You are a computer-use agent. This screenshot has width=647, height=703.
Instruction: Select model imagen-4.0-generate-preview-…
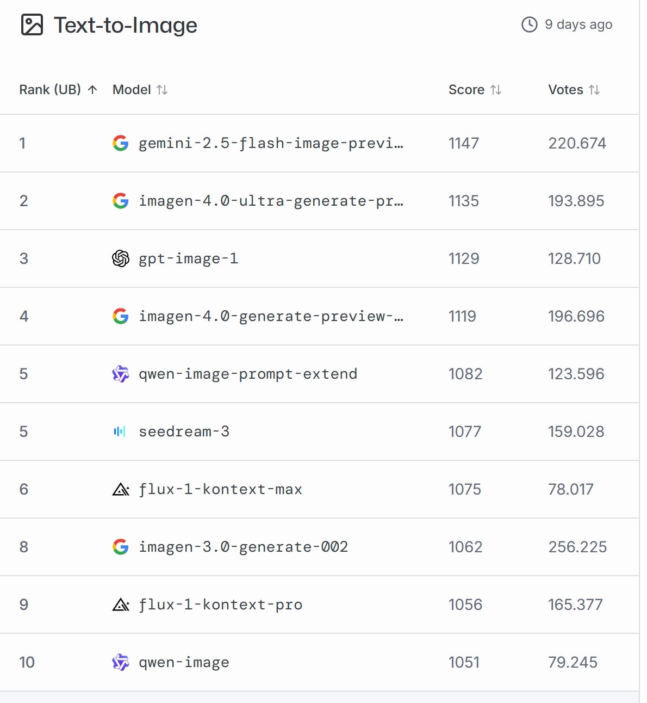[271, 316]
